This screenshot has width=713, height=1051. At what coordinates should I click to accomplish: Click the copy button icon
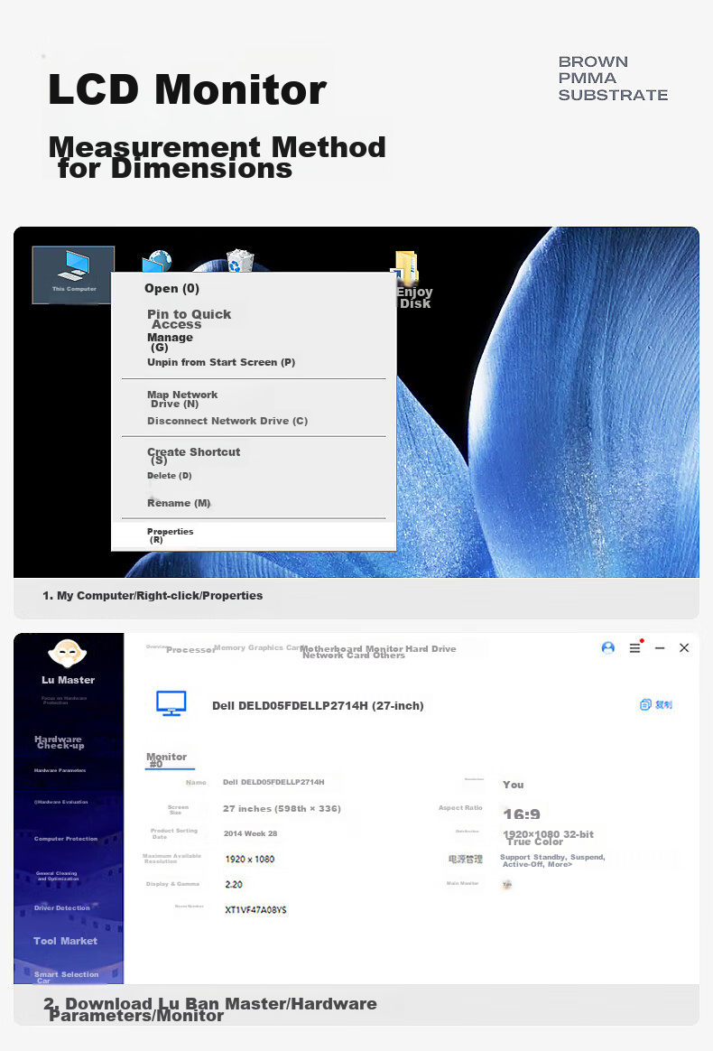click(x=656, y=704)
